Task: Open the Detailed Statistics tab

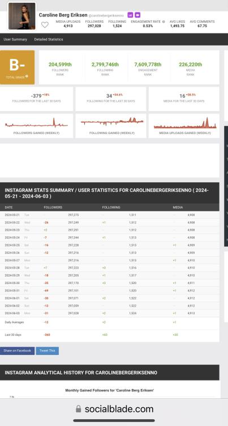Action: point(49,39)
